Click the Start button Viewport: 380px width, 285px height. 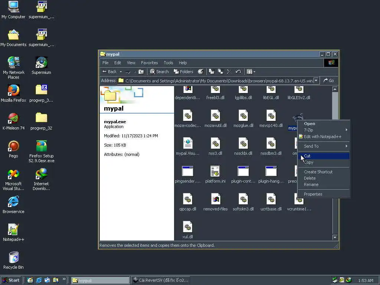click(x=11, y=280)
